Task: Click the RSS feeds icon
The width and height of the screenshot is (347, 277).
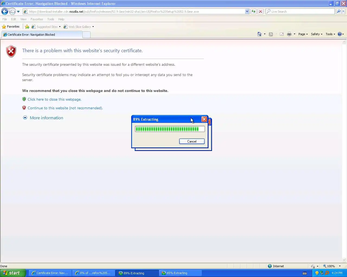Action: click(x=271, y=34)
